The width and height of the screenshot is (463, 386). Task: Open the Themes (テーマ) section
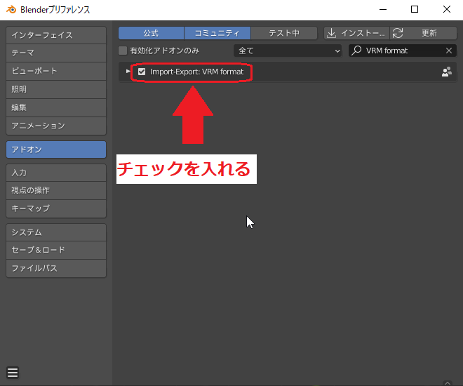56,53
